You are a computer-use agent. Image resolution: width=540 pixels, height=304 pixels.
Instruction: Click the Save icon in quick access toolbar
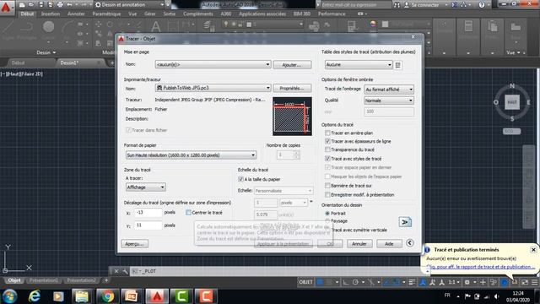[x=41, y=5]
